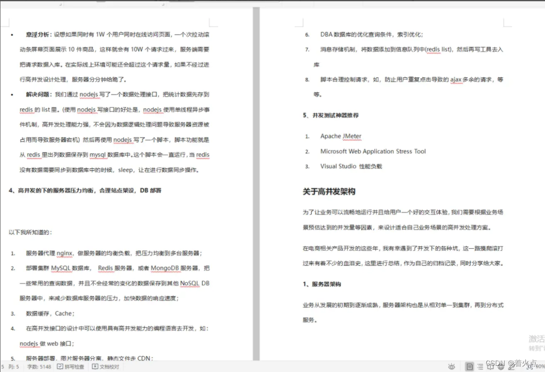Click heading 5、并发测试神器推荐
The width and height of the screenshot is (545, 372).
click(x=330, y=116)
